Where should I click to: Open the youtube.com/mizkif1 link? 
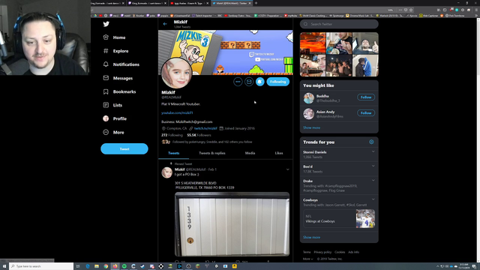click(x=177, y=112)
